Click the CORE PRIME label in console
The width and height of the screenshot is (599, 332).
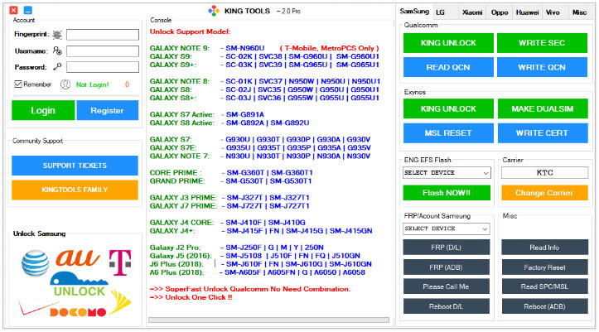176,172
